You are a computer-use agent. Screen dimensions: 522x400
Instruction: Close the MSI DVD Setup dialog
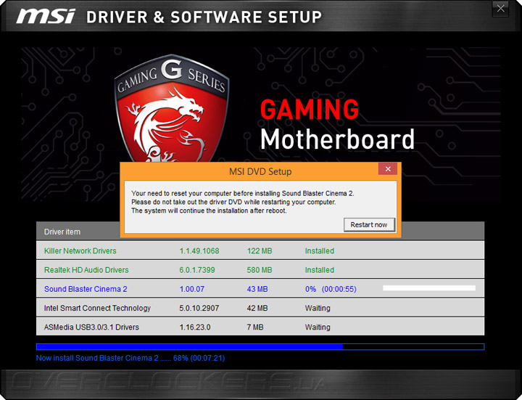[x=388, y=169]
